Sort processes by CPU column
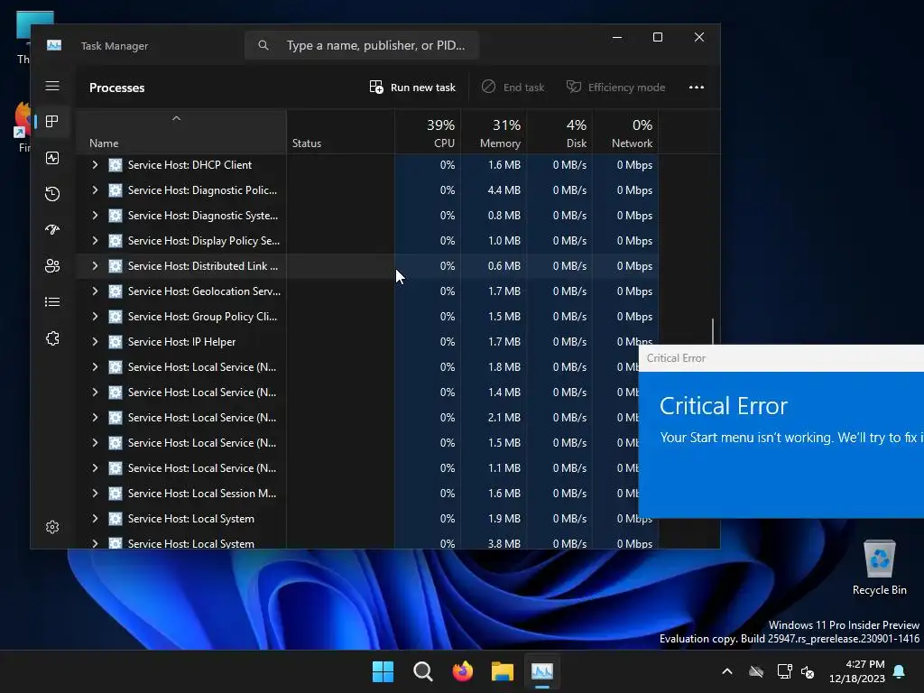 click(428, 133)
